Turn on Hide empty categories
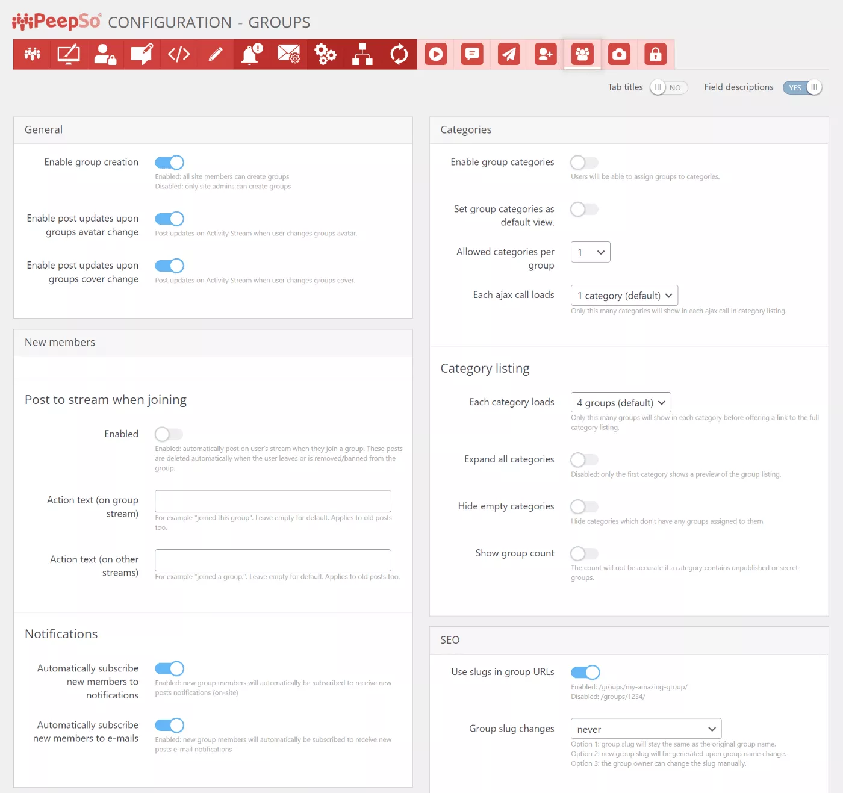The image size is (843, 793). click(x=585, y=507)
